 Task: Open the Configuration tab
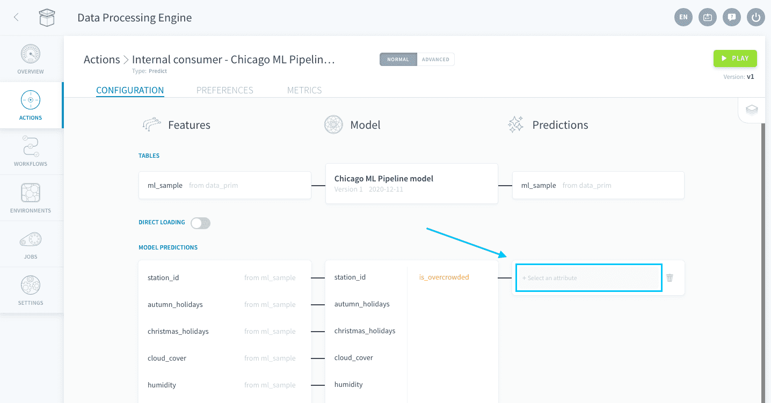pos(130,90)
